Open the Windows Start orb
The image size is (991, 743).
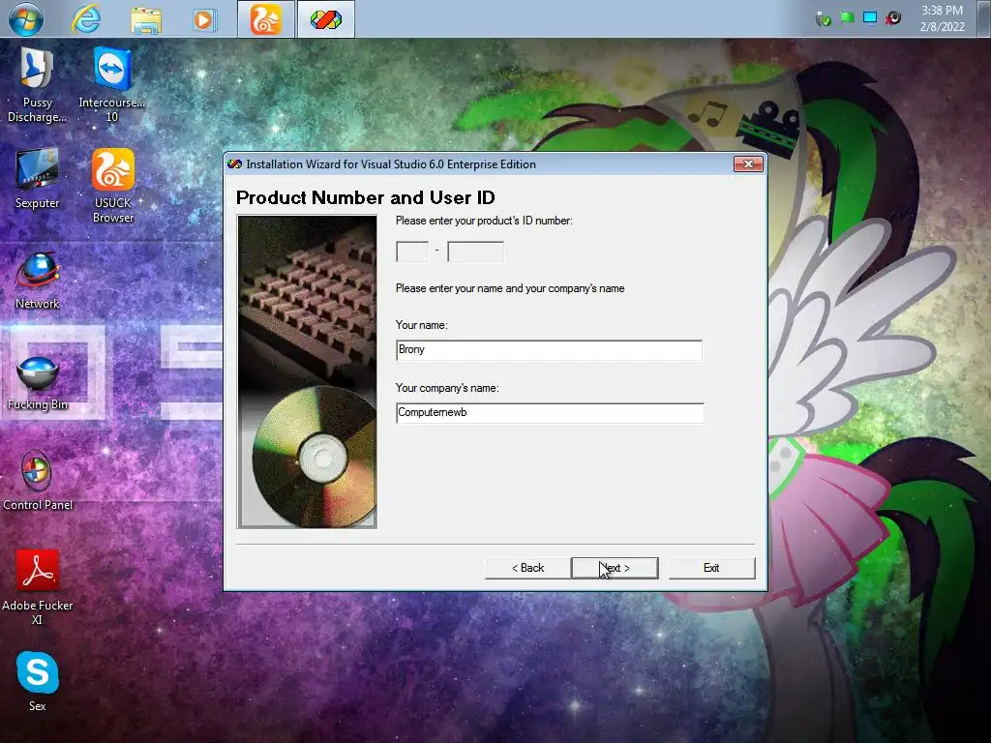click(26, 19)
